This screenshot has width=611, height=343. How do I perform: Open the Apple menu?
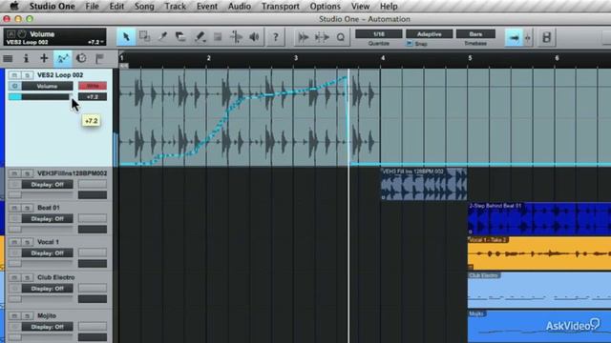click(14, 7)
